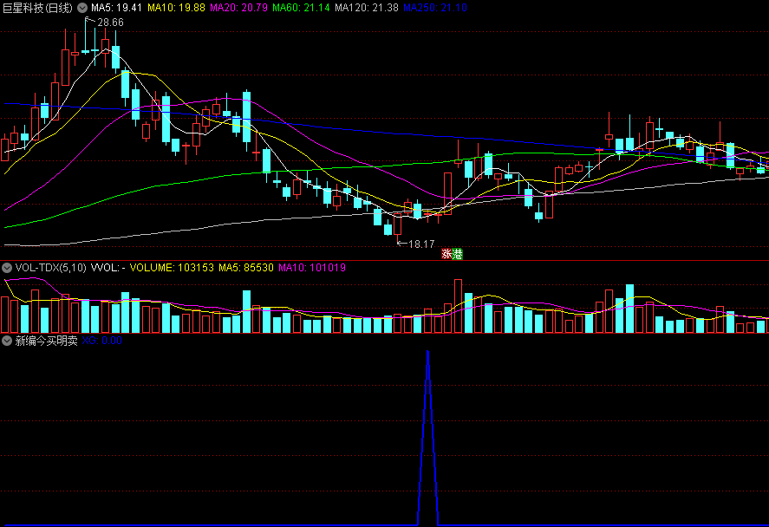Viewport: 769px width, 527px height.
Task: Open the 新编今买明卖 indicator dropdown arrow
Action: [x=7, y=341]
